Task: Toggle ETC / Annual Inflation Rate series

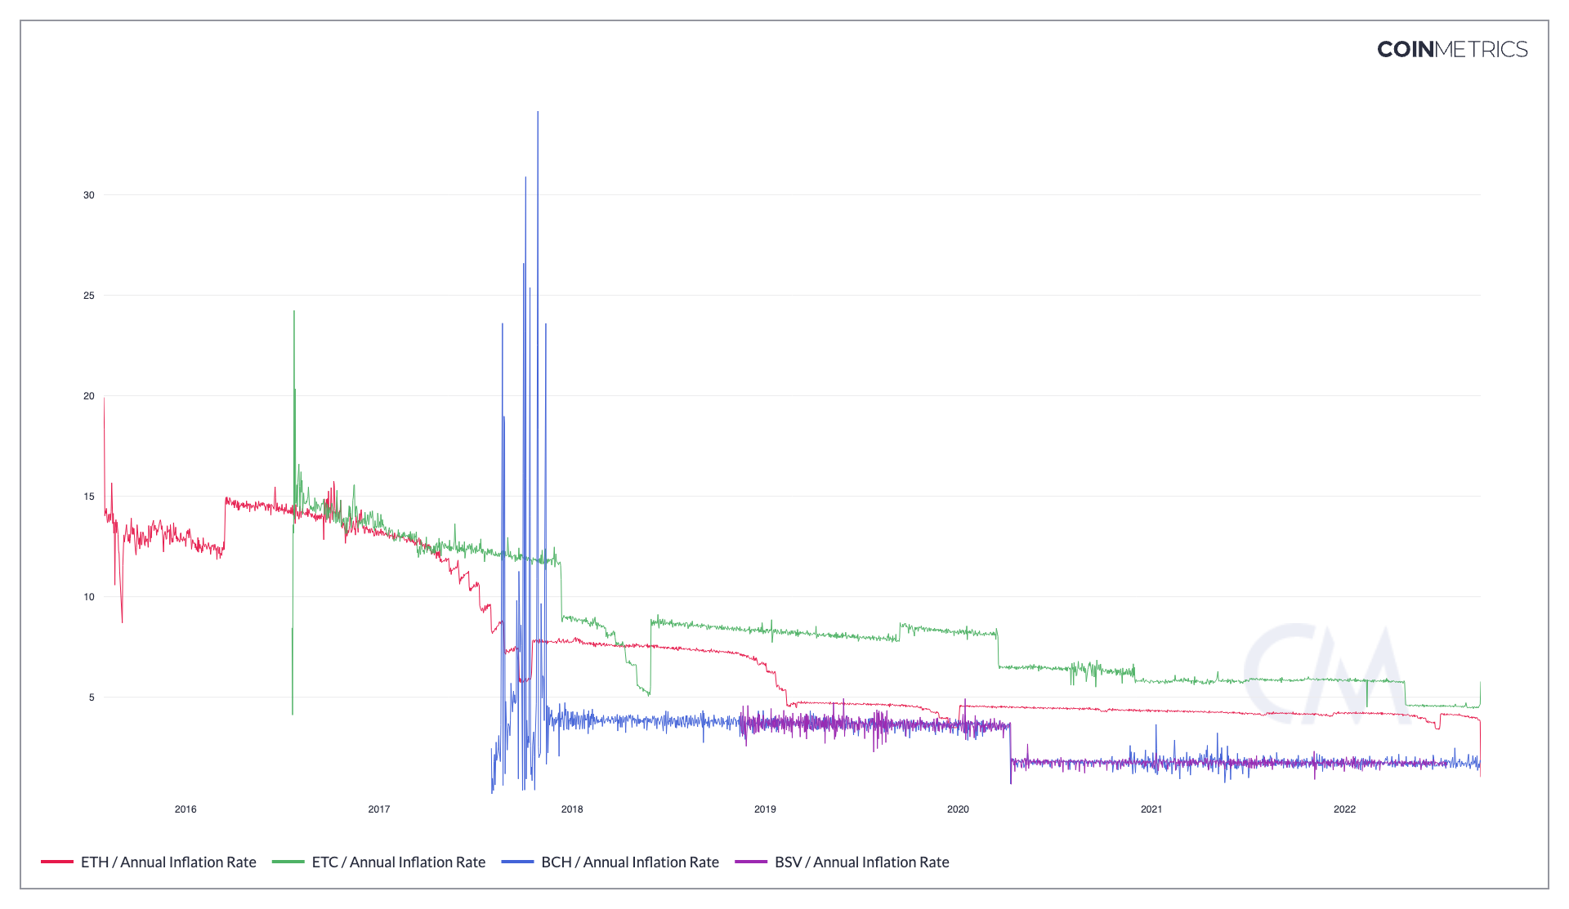Action: tap(398, 862)
